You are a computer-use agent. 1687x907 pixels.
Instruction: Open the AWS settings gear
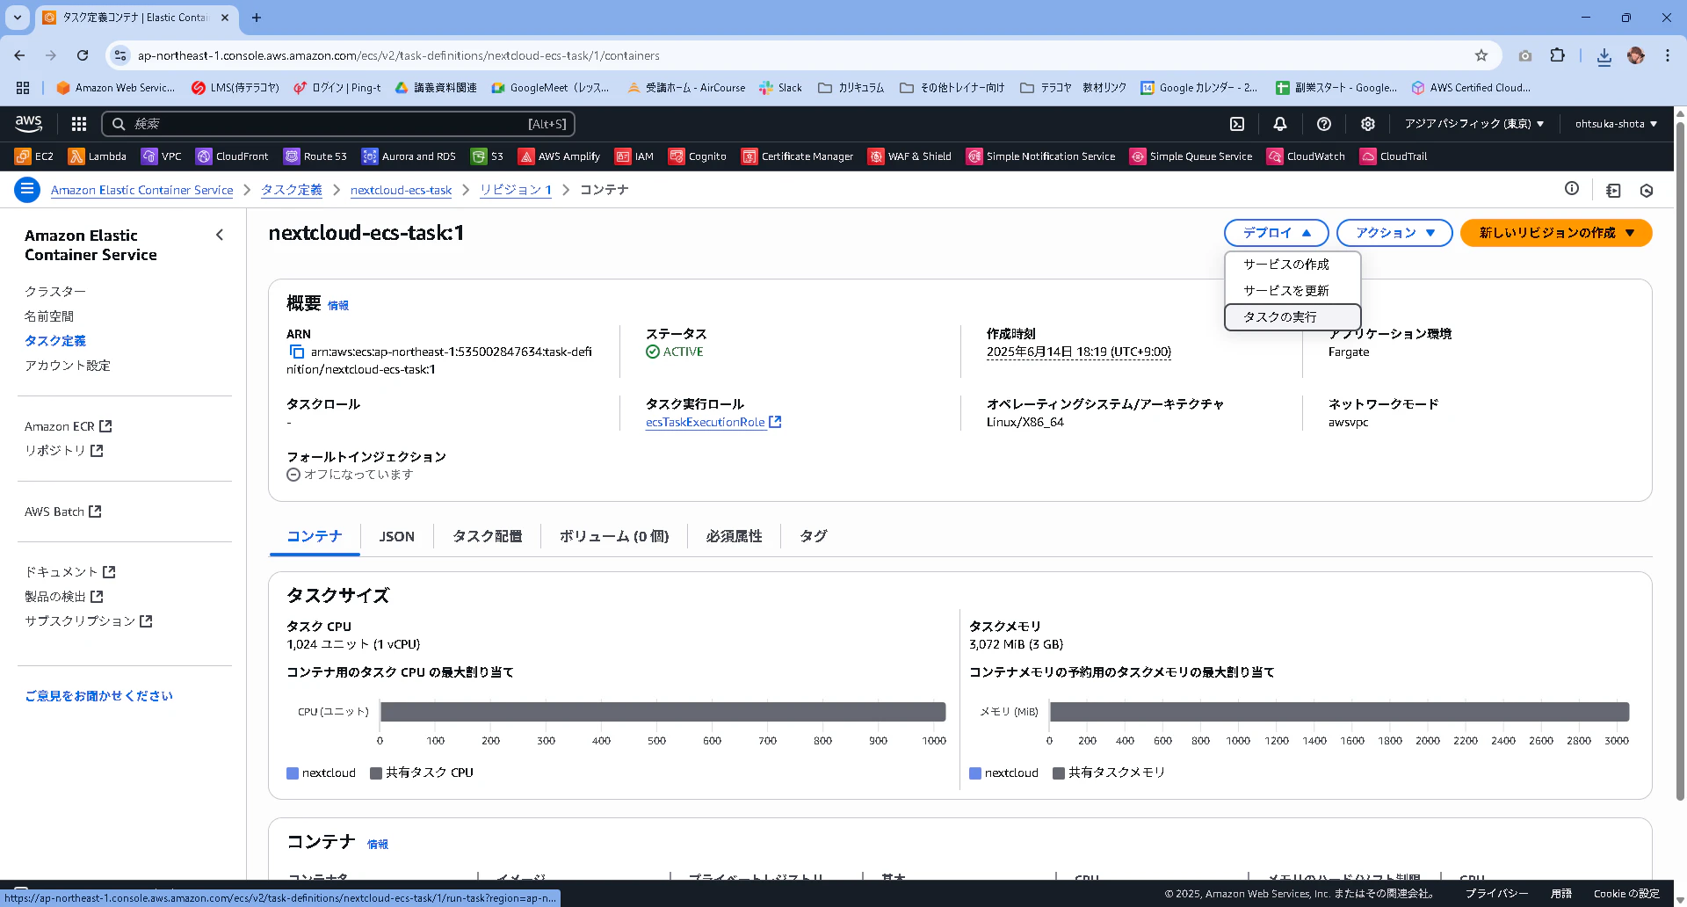tap(1368, 124)
